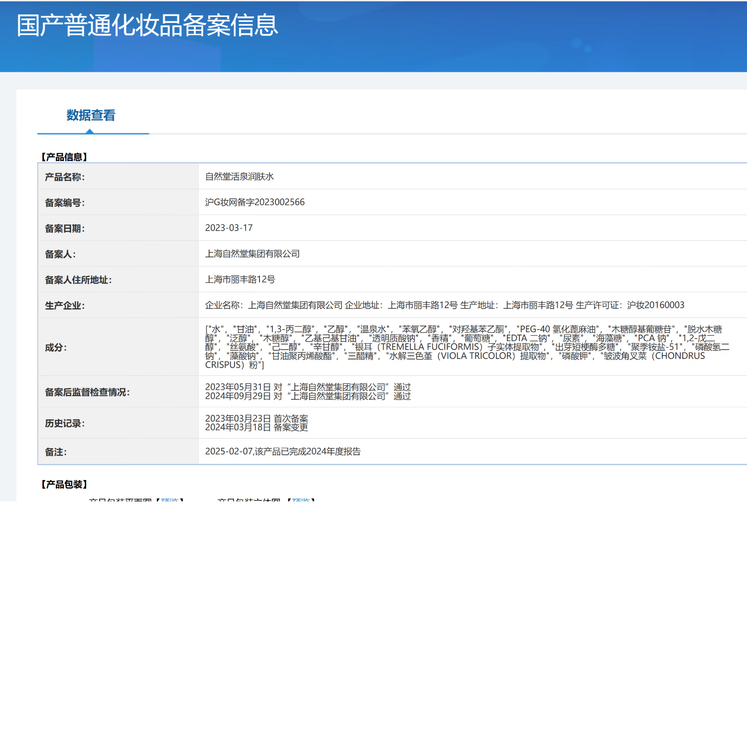Click the 【产品信息】 section heading
This screenshot has width=747, height=747.
(x=64, y=157)
